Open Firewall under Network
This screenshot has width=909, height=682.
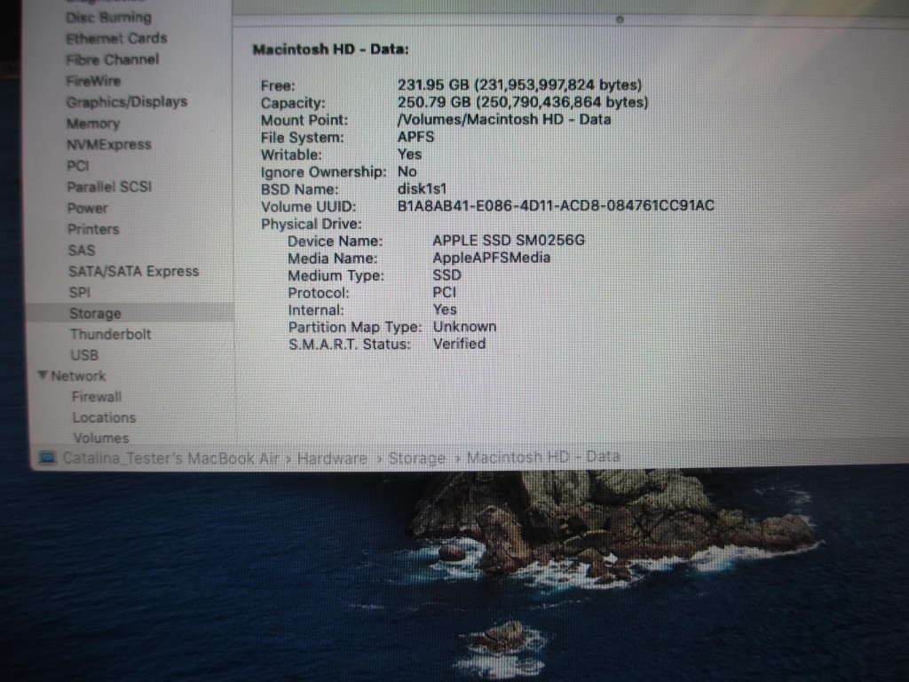pos(97,397)
